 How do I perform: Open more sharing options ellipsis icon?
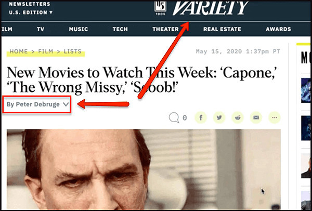click(275, 118)
